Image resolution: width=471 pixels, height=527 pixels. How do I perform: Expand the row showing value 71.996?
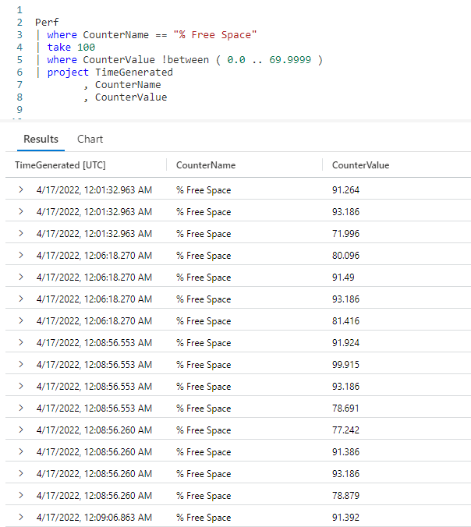(x=21, y=233)
